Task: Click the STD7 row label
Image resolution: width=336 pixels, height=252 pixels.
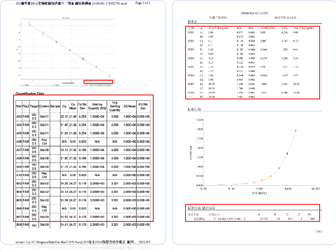Action: click(x=191, y=84)
